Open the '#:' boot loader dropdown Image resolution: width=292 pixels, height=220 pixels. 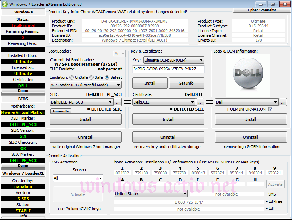[x=119, y=54]
